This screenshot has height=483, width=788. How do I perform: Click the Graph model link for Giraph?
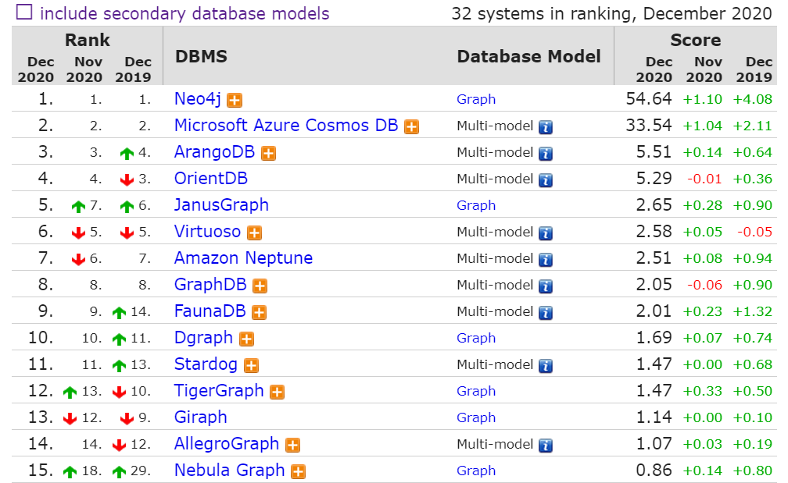(x=476, y=417)
